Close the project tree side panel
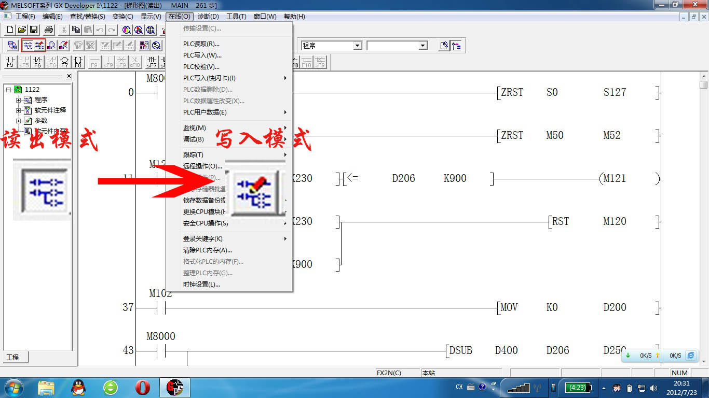 pyautogui.click(x=69, y=76)
